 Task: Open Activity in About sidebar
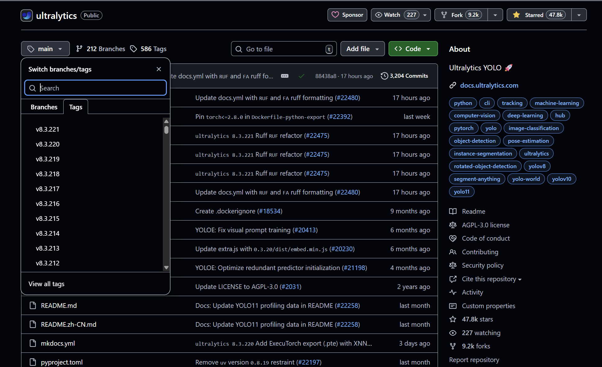tap(472, 292)
